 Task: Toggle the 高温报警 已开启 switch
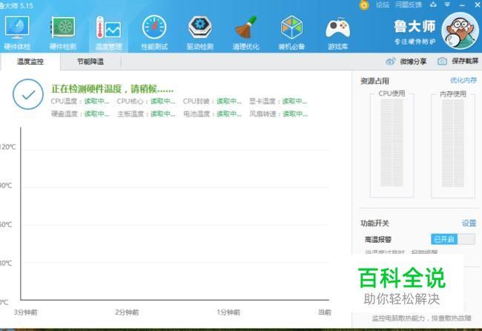(453, 239)
